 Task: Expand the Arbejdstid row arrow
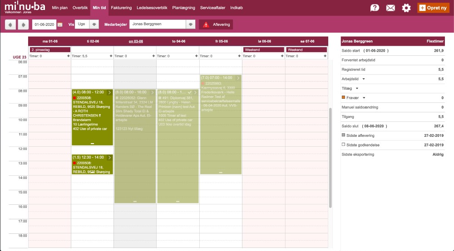[x=364, y=79]
